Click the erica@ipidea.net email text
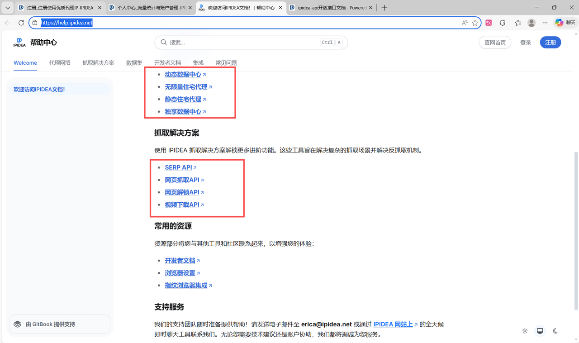This screenshot has height=343, width=579. point(326,324)
